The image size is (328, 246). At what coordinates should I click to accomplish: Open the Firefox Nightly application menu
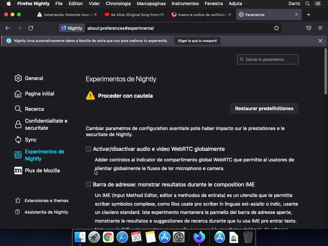33,4
